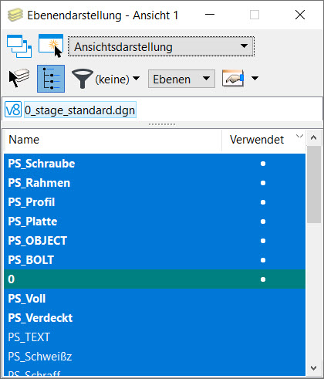Toggle the target tree view icon

[x=51, y=79]
